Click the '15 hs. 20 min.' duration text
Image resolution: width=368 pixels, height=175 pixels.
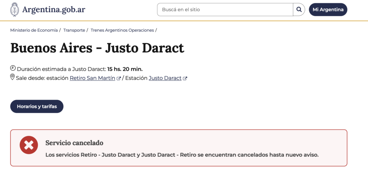point(125,69)
